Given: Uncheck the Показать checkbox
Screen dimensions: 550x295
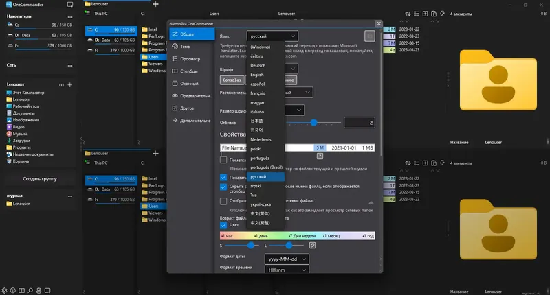Looking at the screenshot, I should click(x=223, y=178).
